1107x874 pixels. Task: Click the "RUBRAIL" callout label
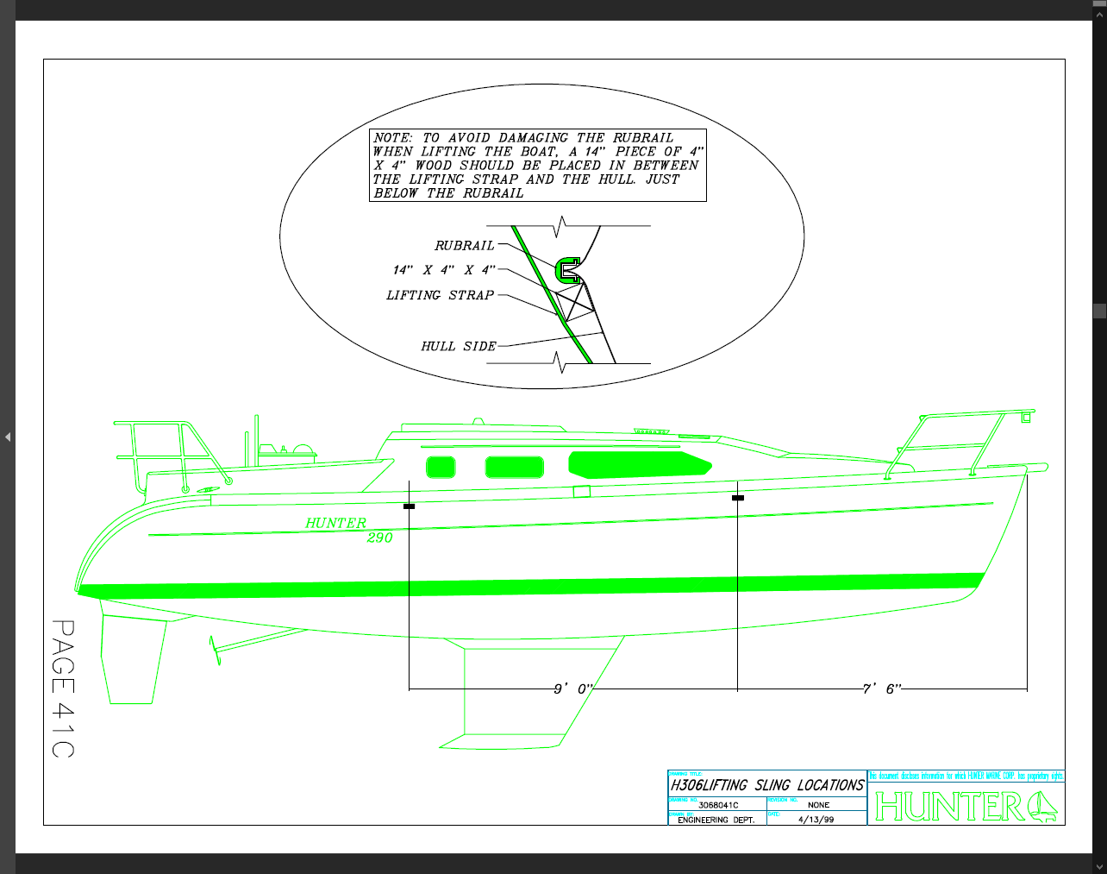pyautogui.click(x=465, y=246)
